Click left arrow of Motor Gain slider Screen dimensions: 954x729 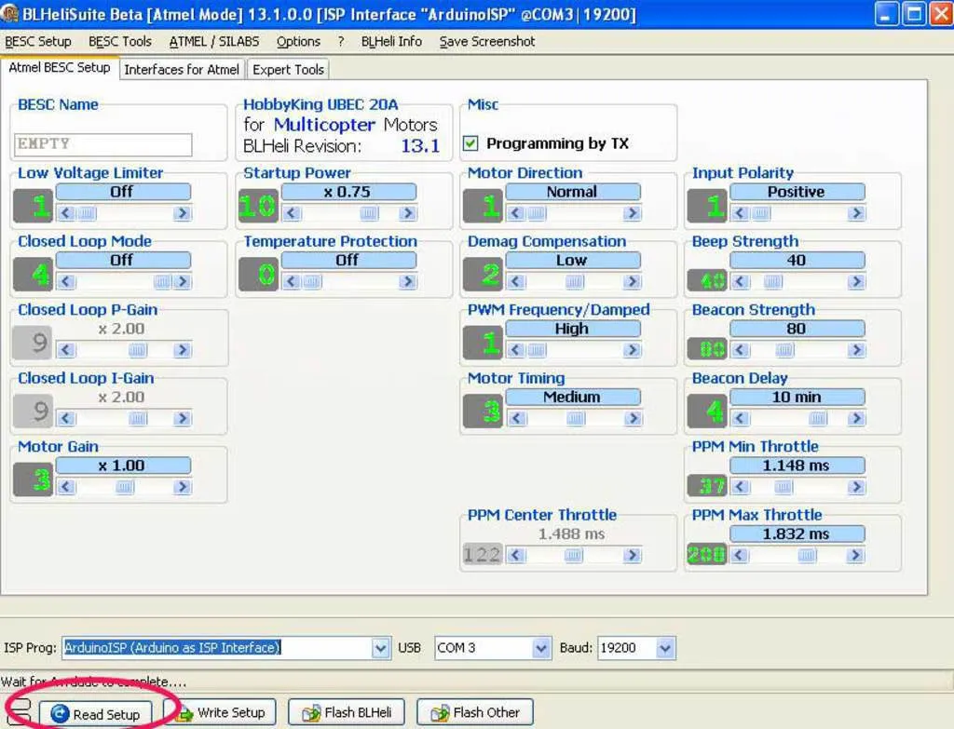(66, 487)
